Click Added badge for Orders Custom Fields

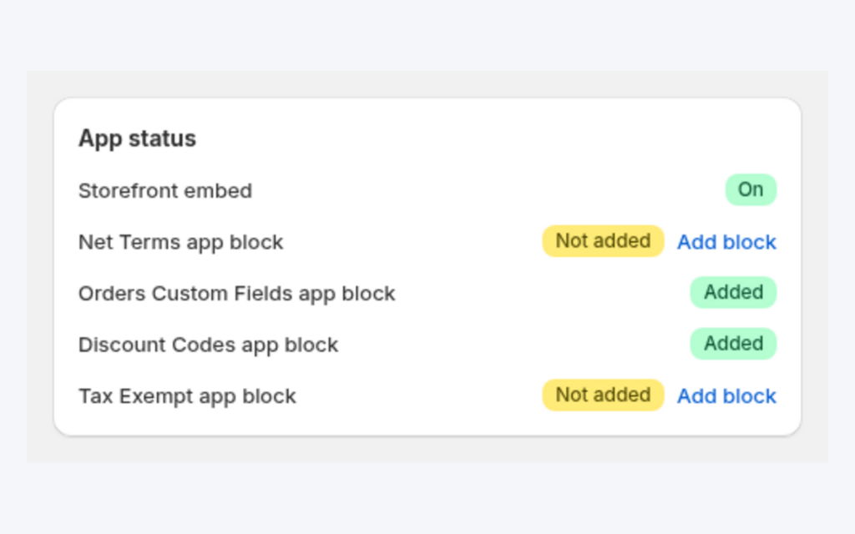733,292
